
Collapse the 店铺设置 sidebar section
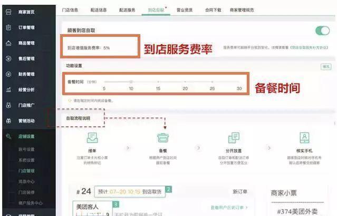click(x=26, y=136)
